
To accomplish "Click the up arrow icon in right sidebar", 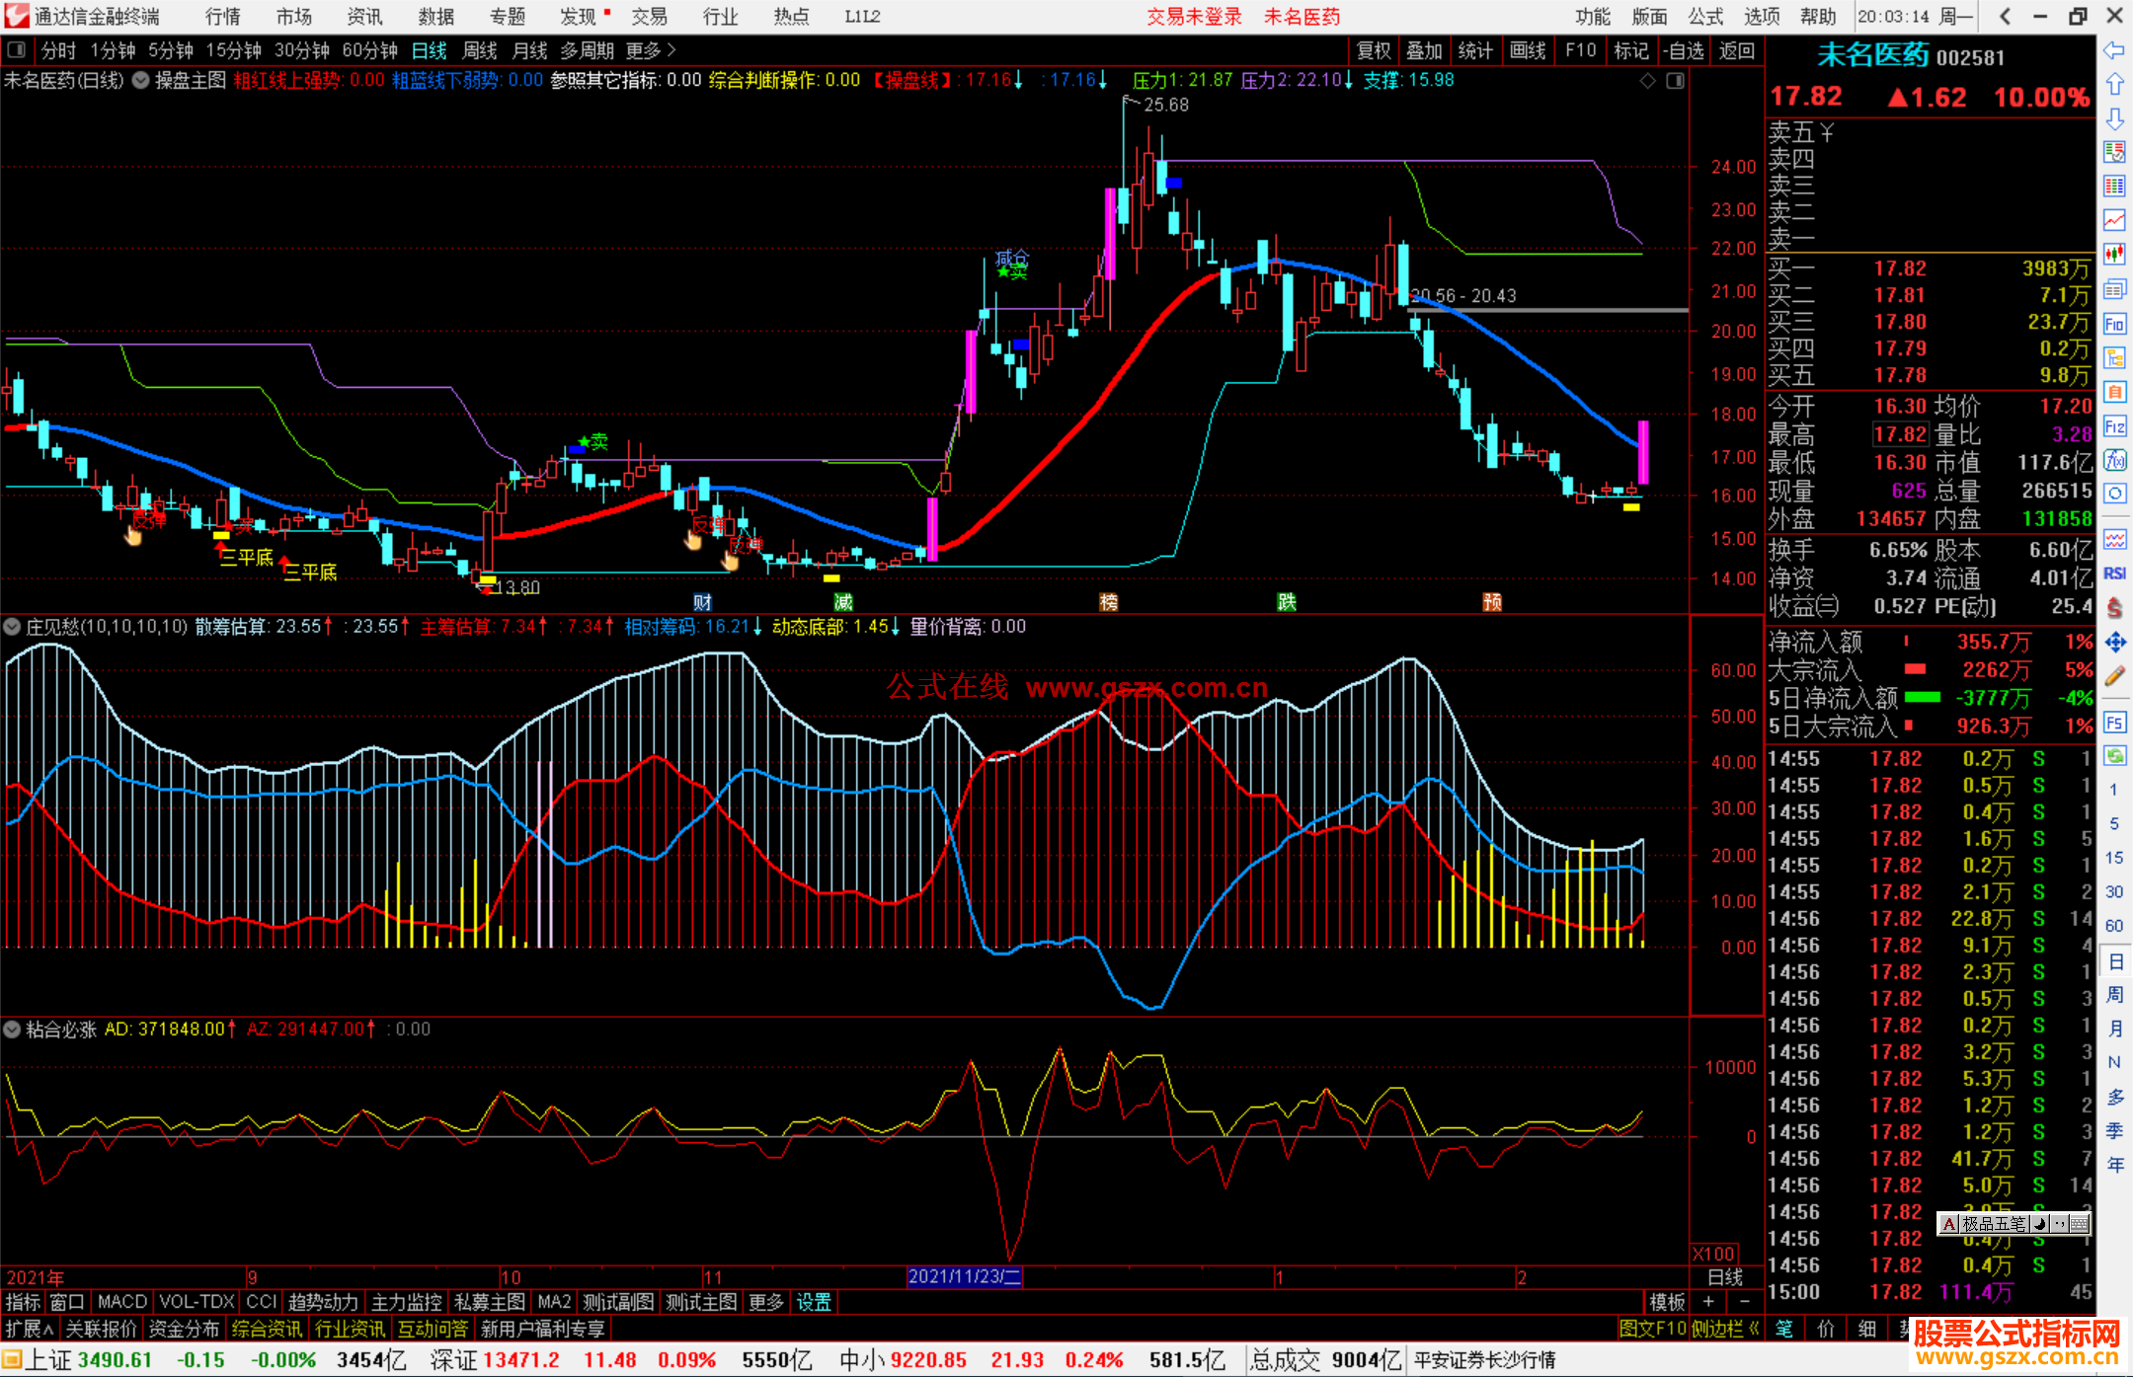I will 2114,84.
